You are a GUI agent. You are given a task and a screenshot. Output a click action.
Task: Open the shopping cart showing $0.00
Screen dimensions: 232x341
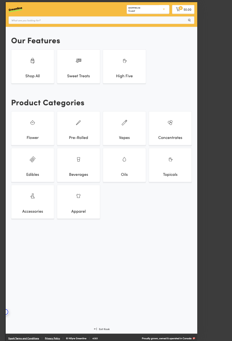tap(183, 10)
